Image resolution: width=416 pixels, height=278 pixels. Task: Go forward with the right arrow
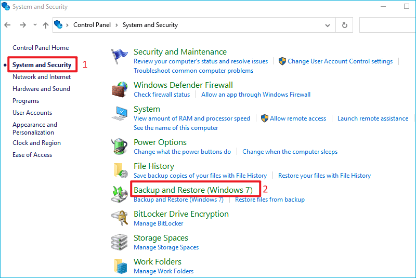point(23,25)
